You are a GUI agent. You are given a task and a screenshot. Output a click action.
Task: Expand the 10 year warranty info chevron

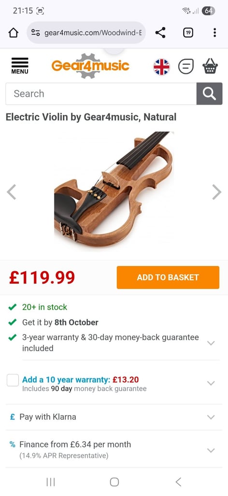pos(211,383)
